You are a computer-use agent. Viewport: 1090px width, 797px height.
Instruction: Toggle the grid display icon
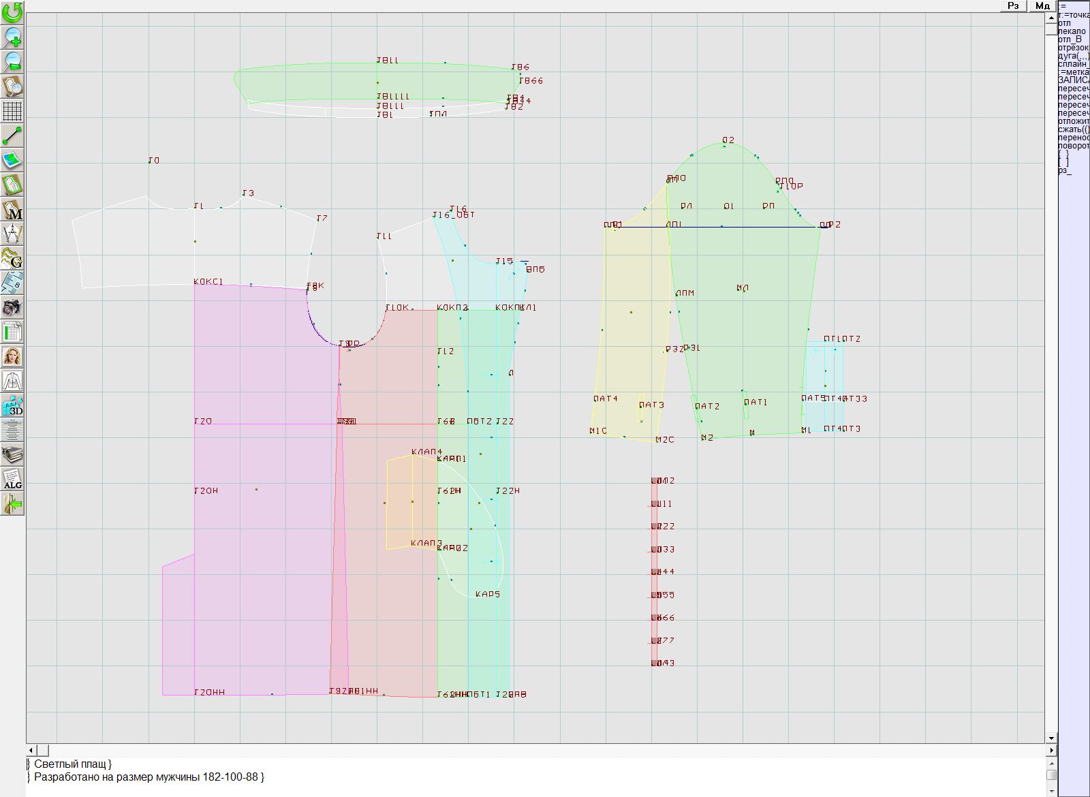12,110
